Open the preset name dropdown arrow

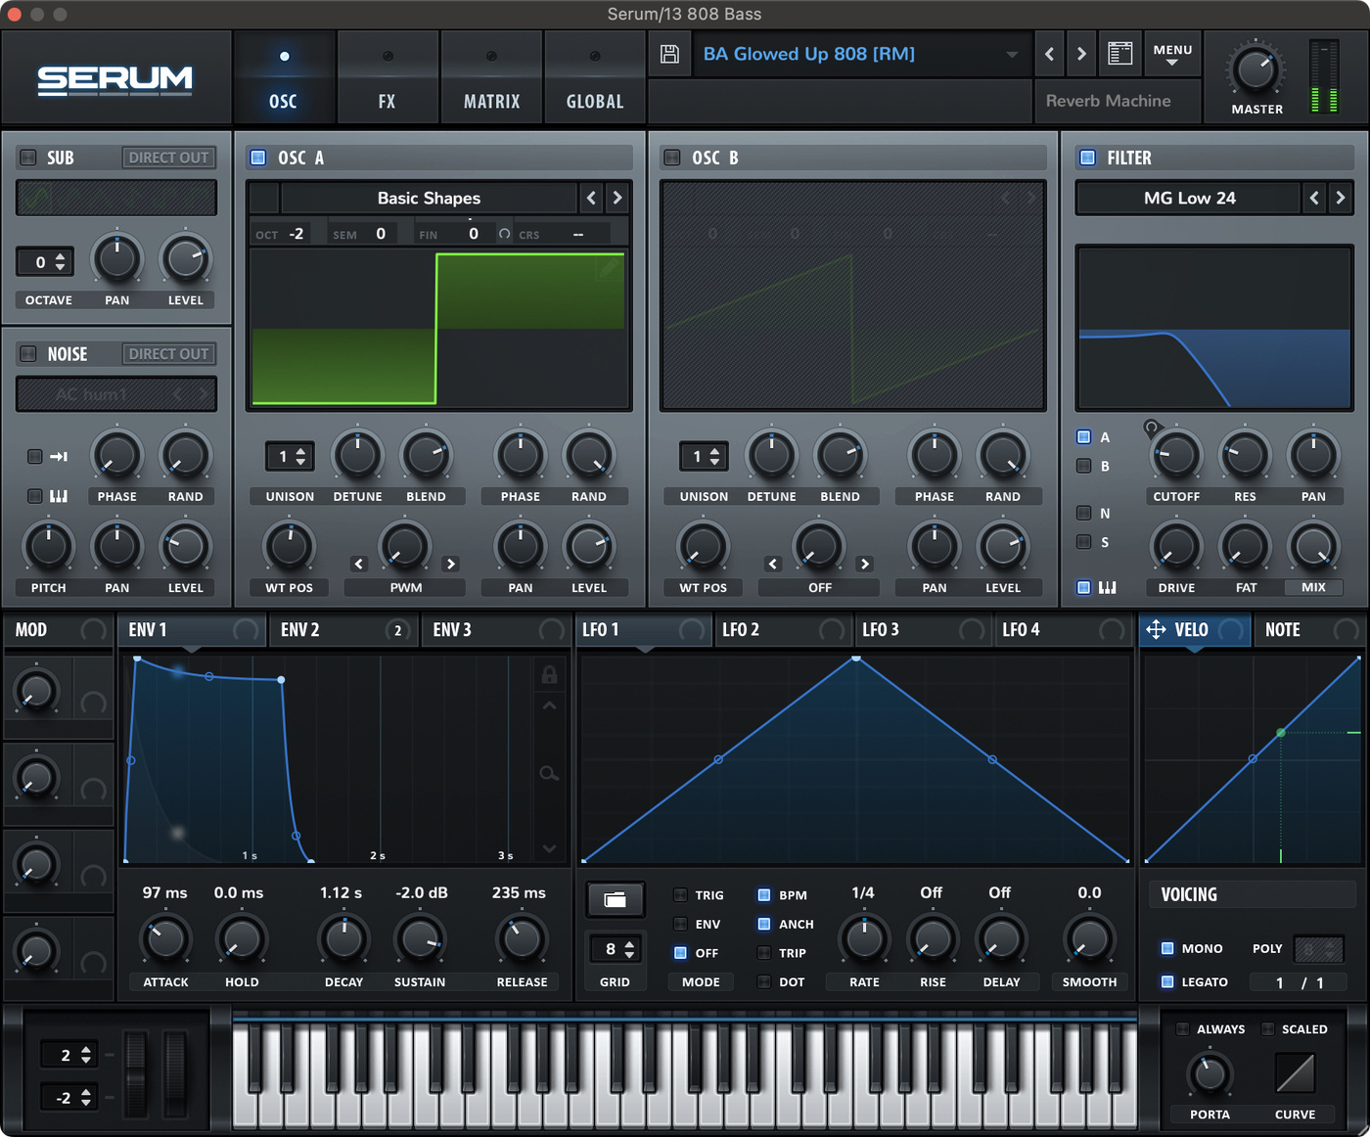(1012, 55)
